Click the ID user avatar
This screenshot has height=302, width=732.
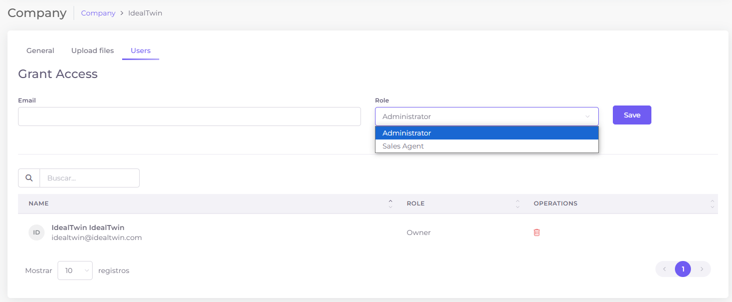pos(37,232)
